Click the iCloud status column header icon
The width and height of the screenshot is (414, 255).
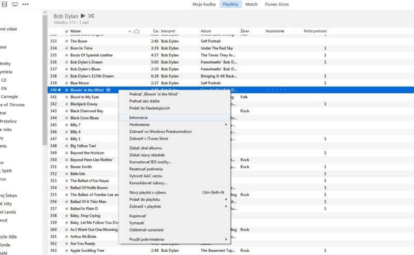[137, 32]
